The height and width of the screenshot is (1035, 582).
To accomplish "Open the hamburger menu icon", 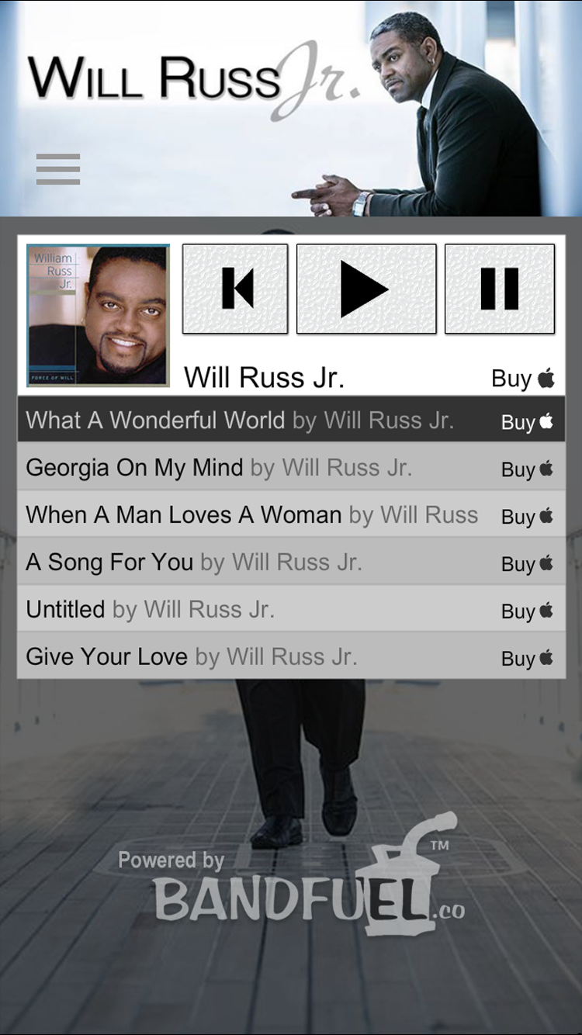I will 58,169.
